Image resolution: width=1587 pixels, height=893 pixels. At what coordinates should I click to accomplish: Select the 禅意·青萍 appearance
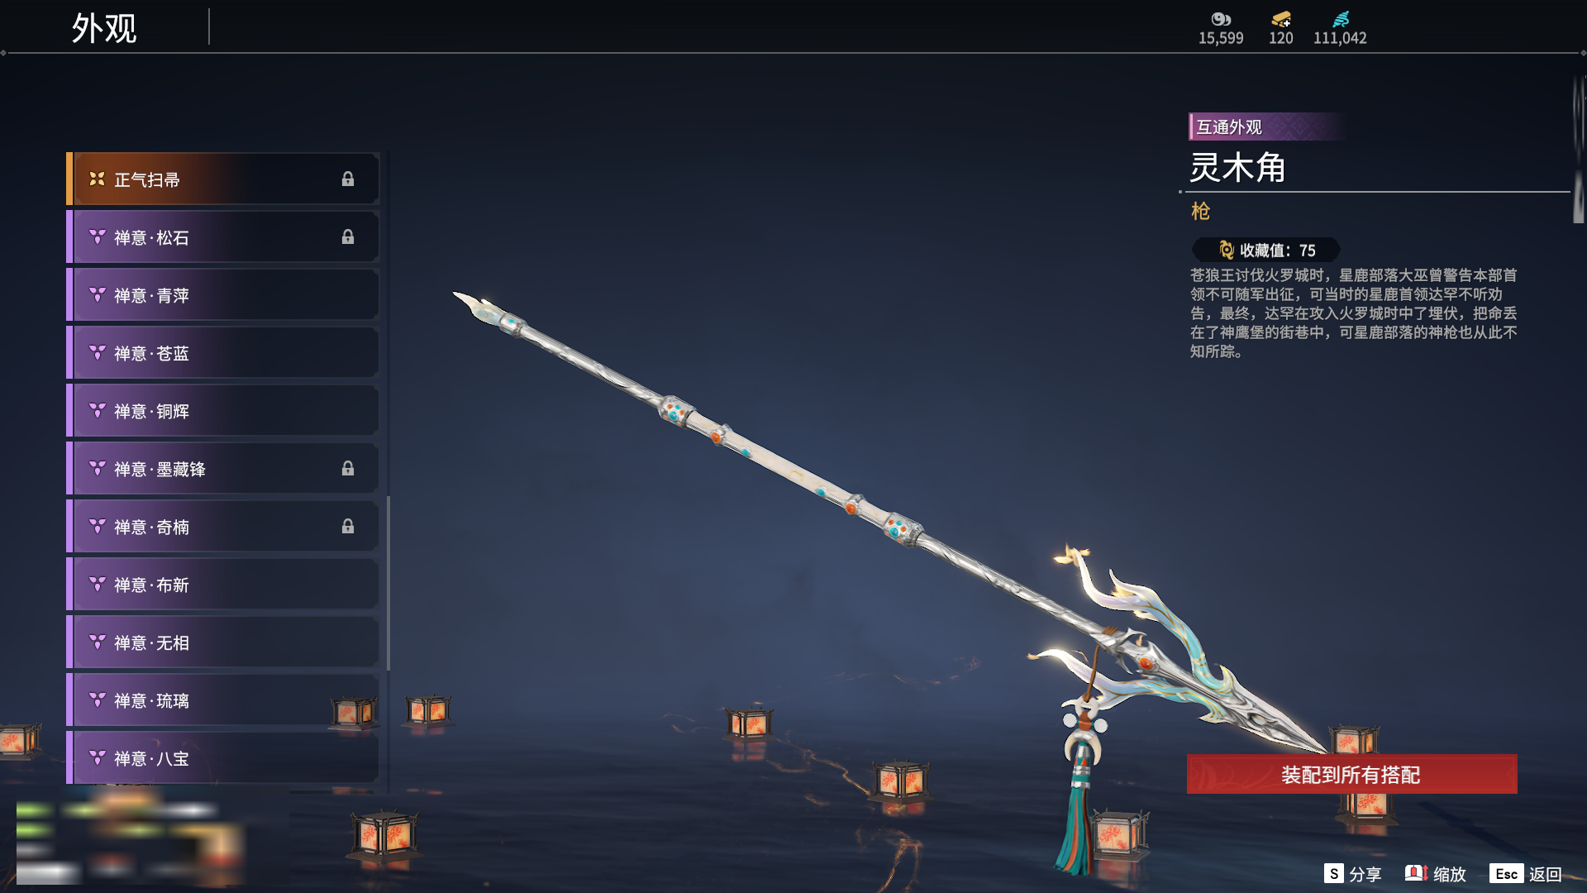point(223,295)
